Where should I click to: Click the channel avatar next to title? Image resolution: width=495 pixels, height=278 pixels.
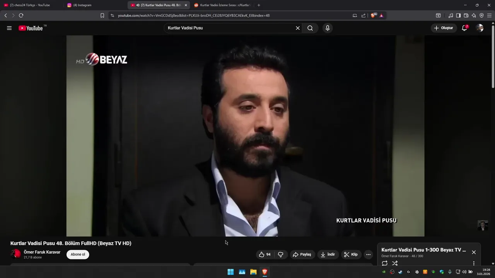click(15, 254)
